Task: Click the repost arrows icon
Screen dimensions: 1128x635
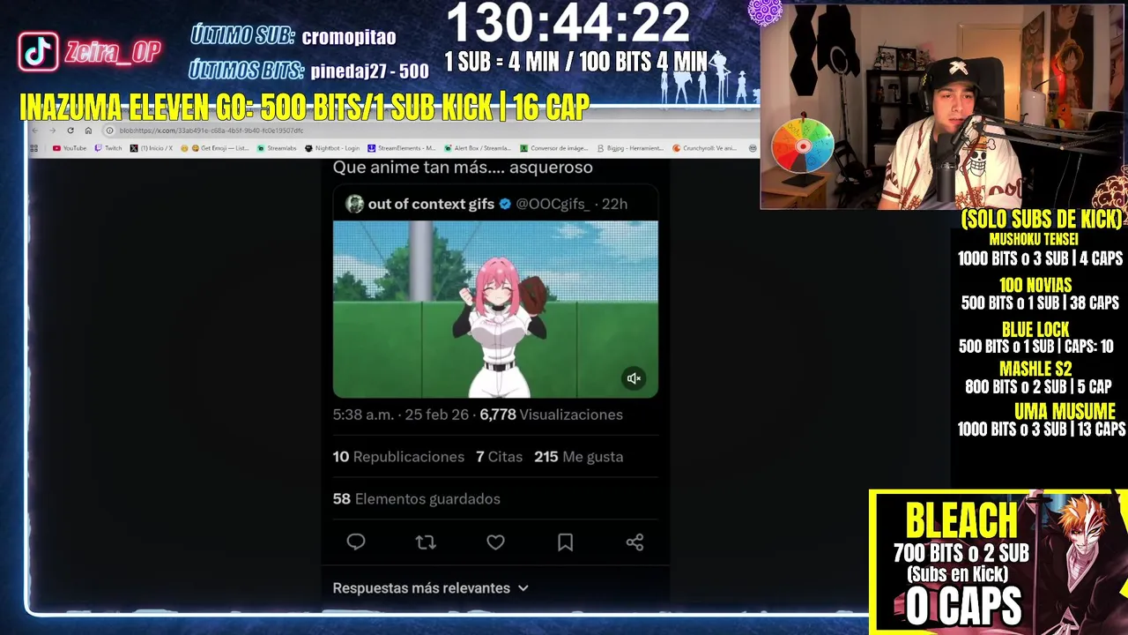Action: point(426,542)
